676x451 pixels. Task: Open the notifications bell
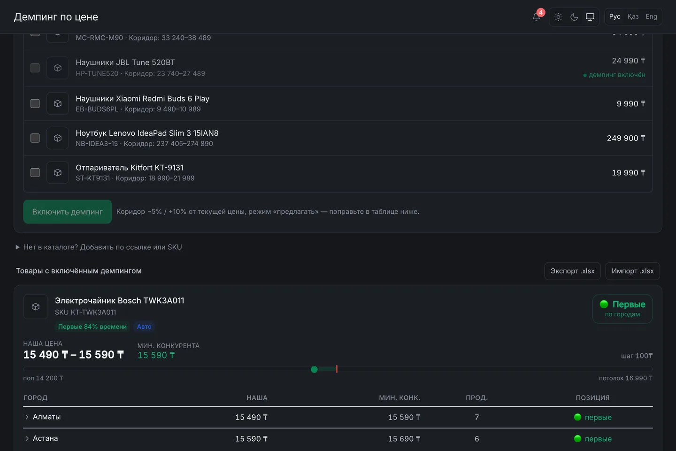[537, 17]
